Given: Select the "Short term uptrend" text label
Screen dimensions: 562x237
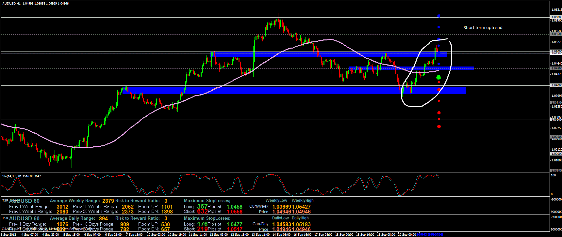Looking at the screenshot, I should (483, 28).
